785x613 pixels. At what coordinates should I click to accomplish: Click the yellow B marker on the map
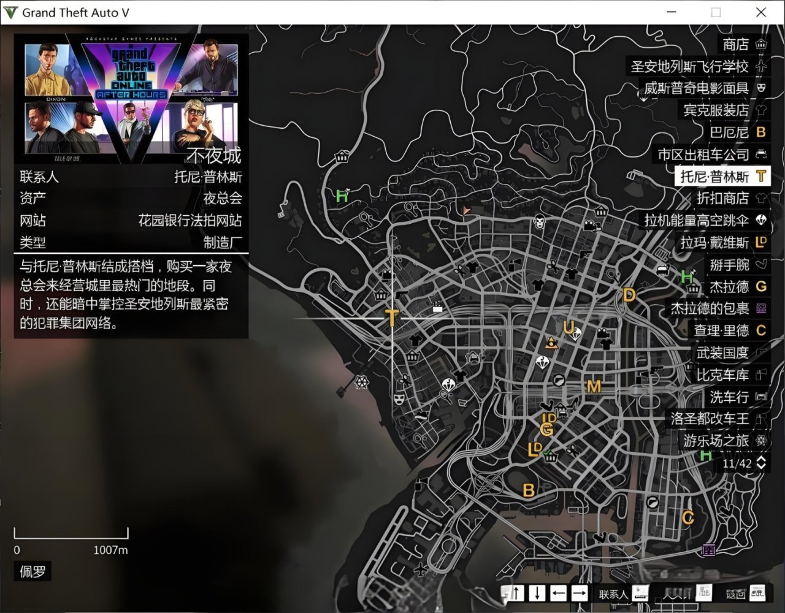coord(528,490)
